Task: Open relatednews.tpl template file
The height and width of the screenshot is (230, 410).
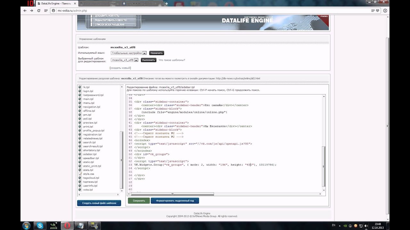Action: [x=93, y=138]
